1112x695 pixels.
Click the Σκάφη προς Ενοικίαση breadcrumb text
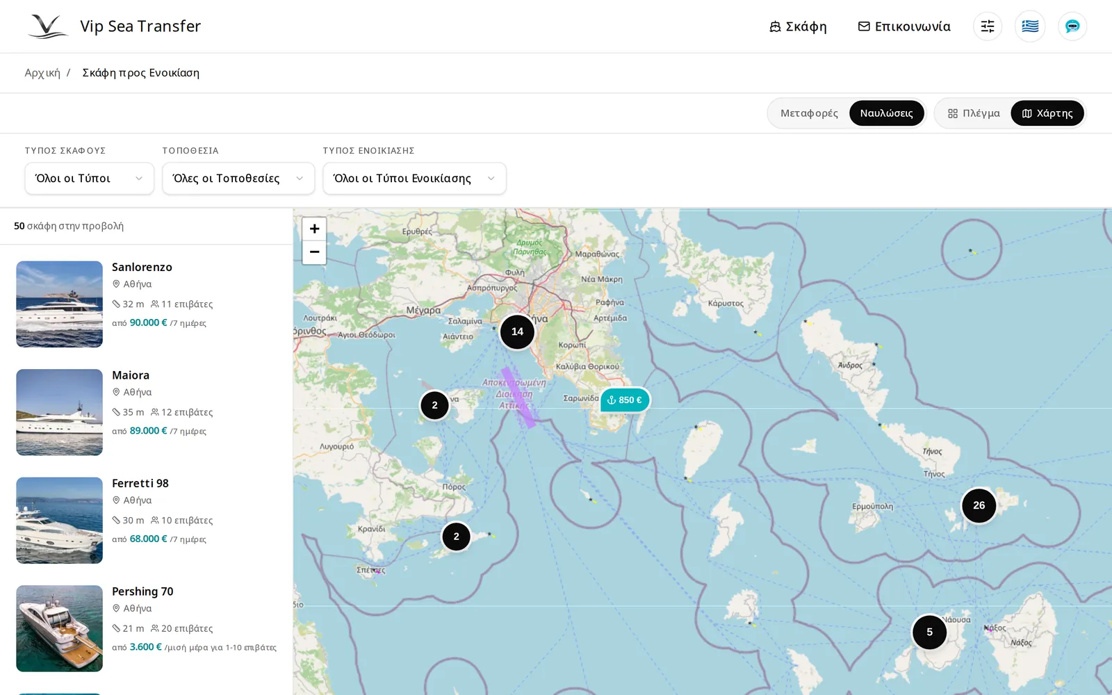point(141,73)
